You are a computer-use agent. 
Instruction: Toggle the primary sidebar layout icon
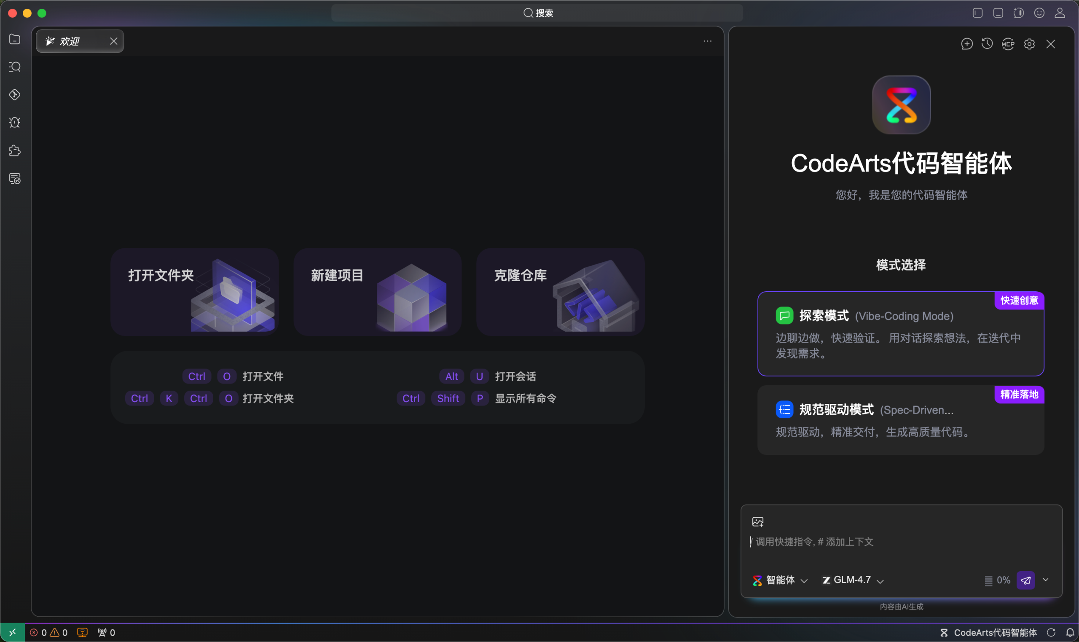[x=978, y=13]
